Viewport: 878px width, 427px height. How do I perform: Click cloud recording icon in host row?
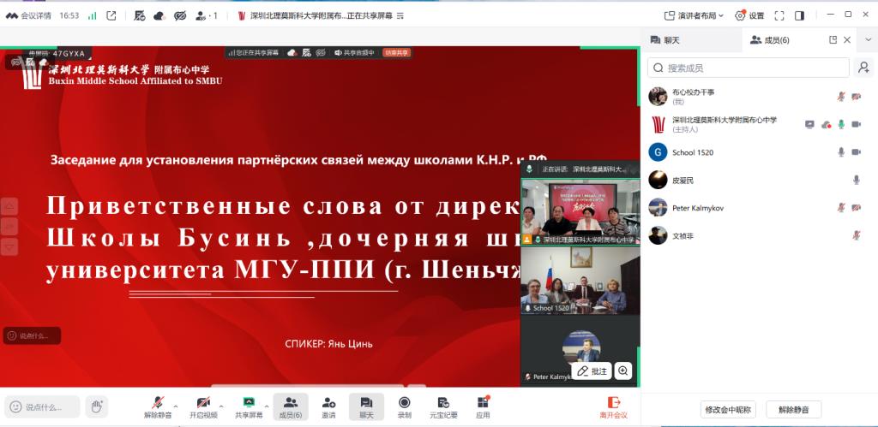pos(826,125)
